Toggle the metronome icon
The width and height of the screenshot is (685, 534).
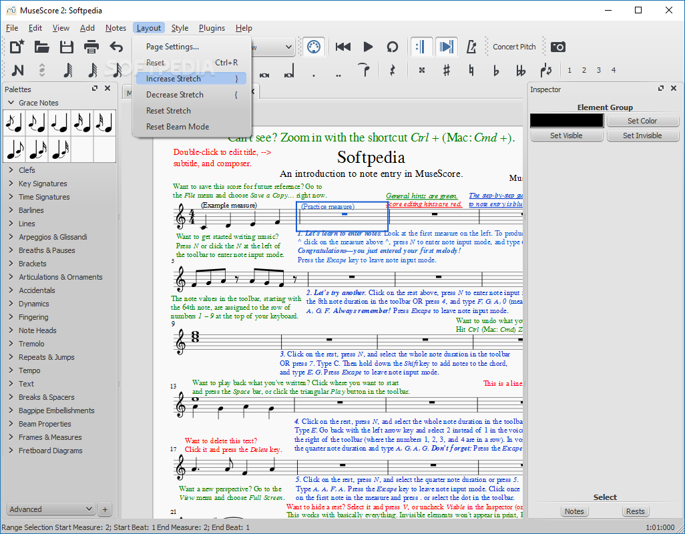tap(471, 46)
